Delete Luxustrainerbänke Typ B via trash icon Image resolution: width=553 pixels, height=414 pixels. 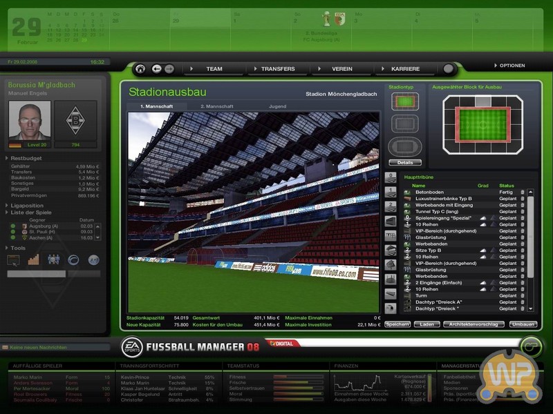pos(523,199)
